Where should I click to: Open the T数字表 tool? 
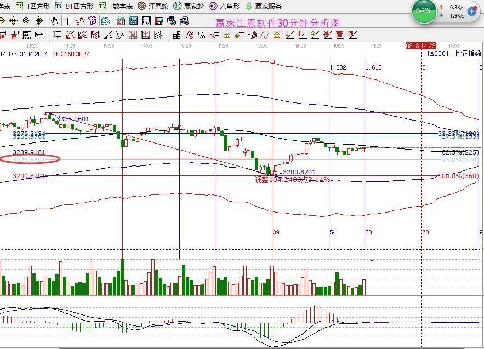[116, 6]
